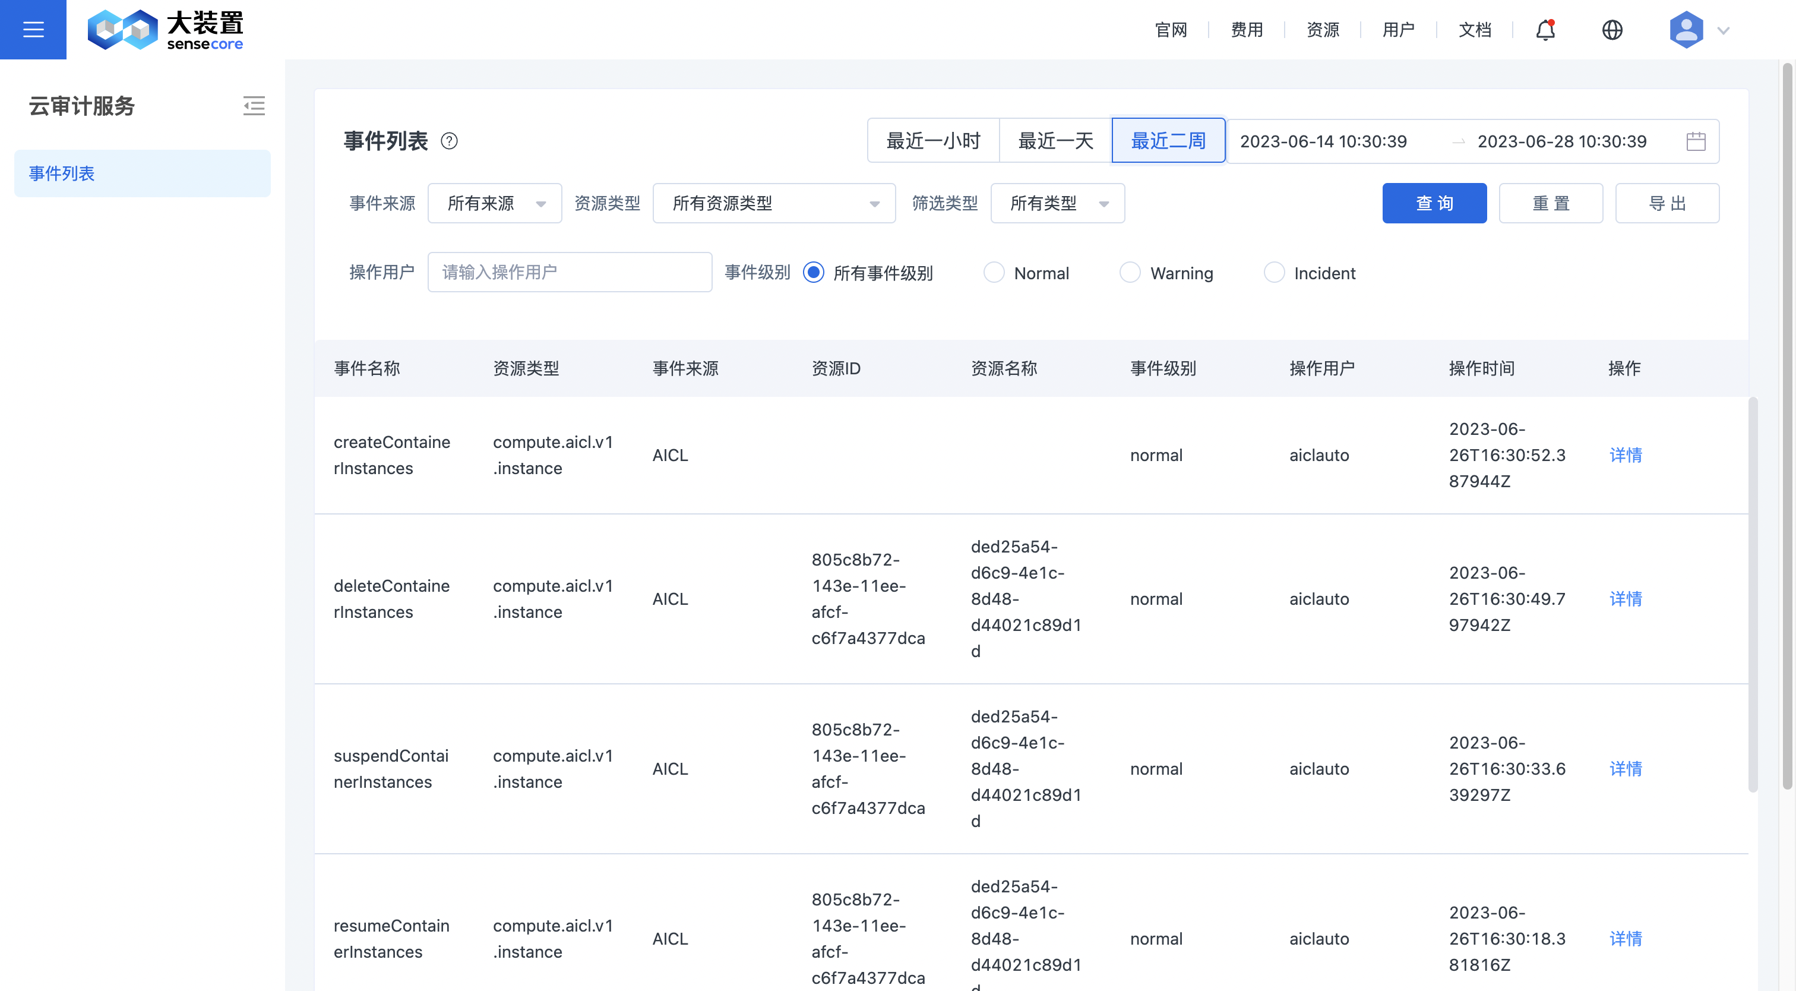Open the 事件来源 所有来源 dropdown
1796x991 pixels.
(494, 204)
